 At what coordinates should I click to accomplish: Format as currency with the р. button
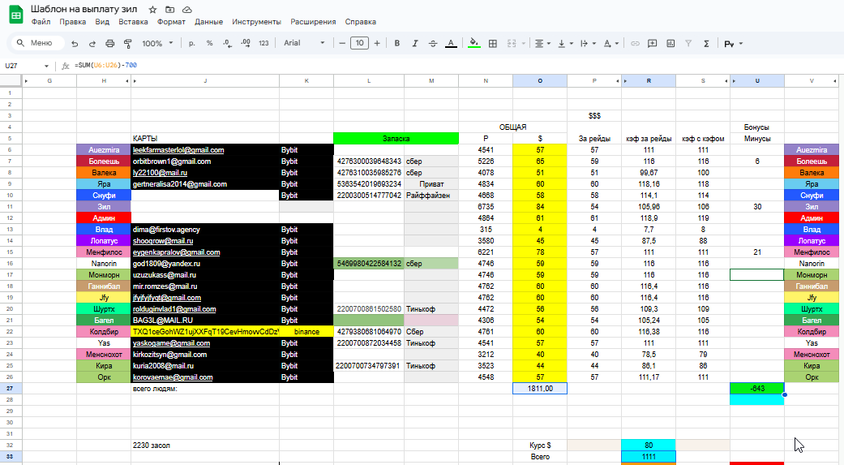click(191, 43)
